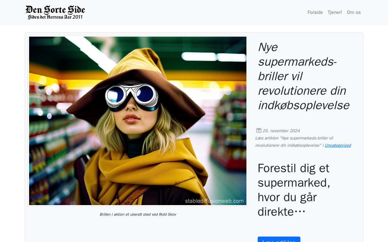The image size is (388, 242).
Task: Click the partially visible blue Læs artiklen button
Action: (x=279, y=239)
